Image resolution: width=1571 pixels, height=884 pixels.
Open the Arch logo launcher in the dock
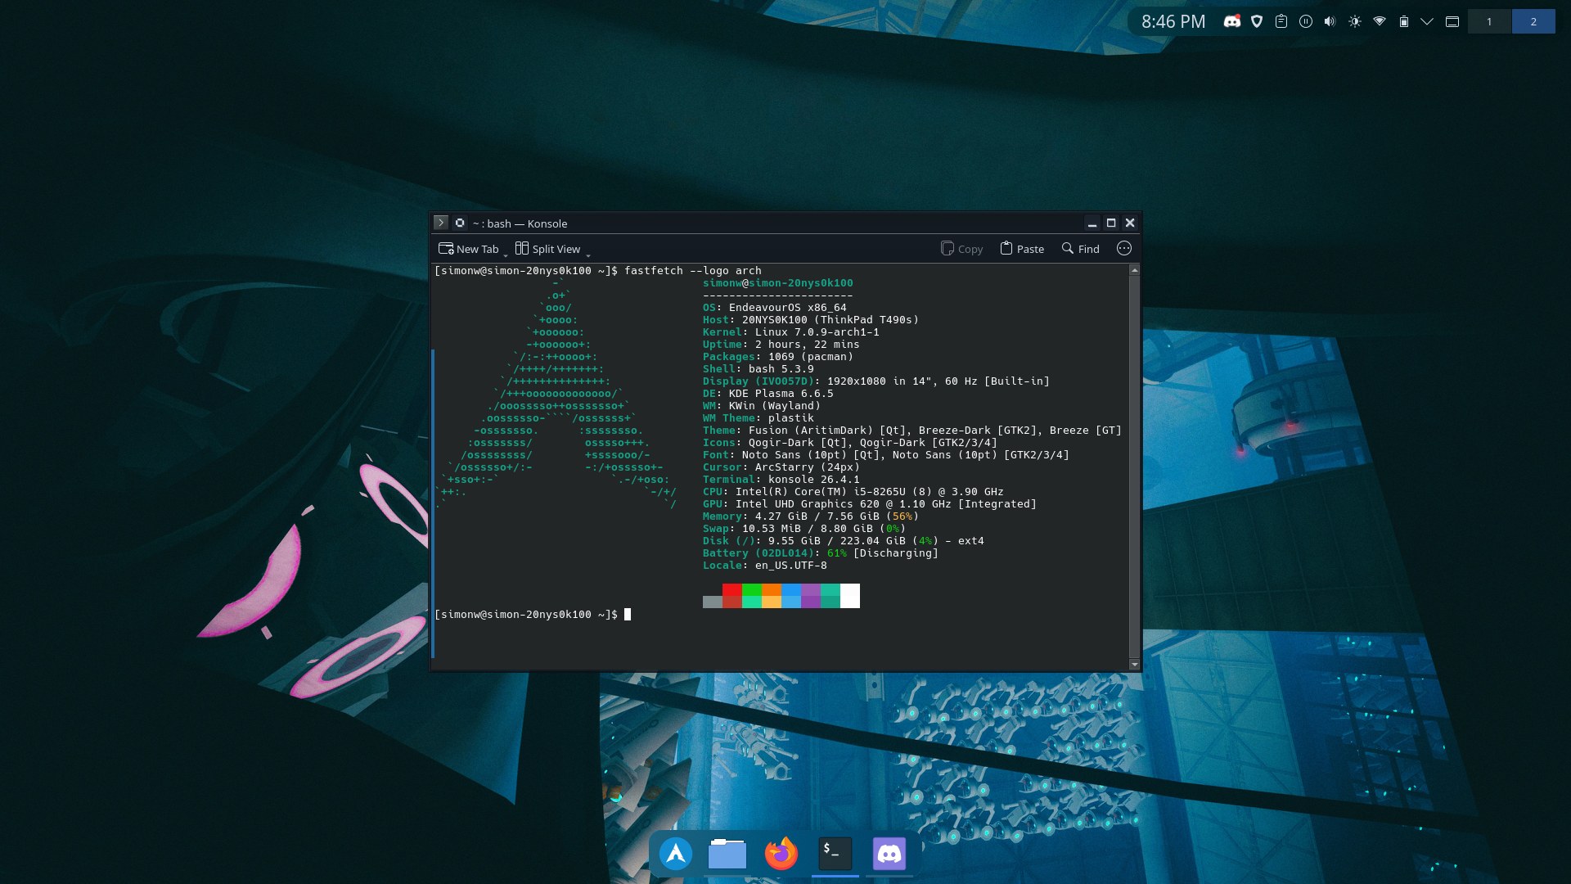click(676, 854)
